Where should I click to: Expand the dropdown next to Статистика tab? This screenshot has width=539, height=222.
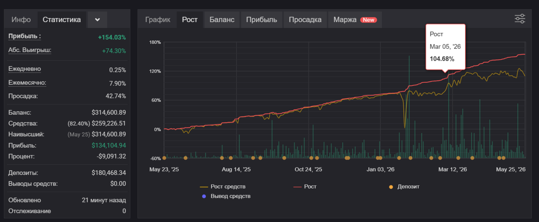97,20
